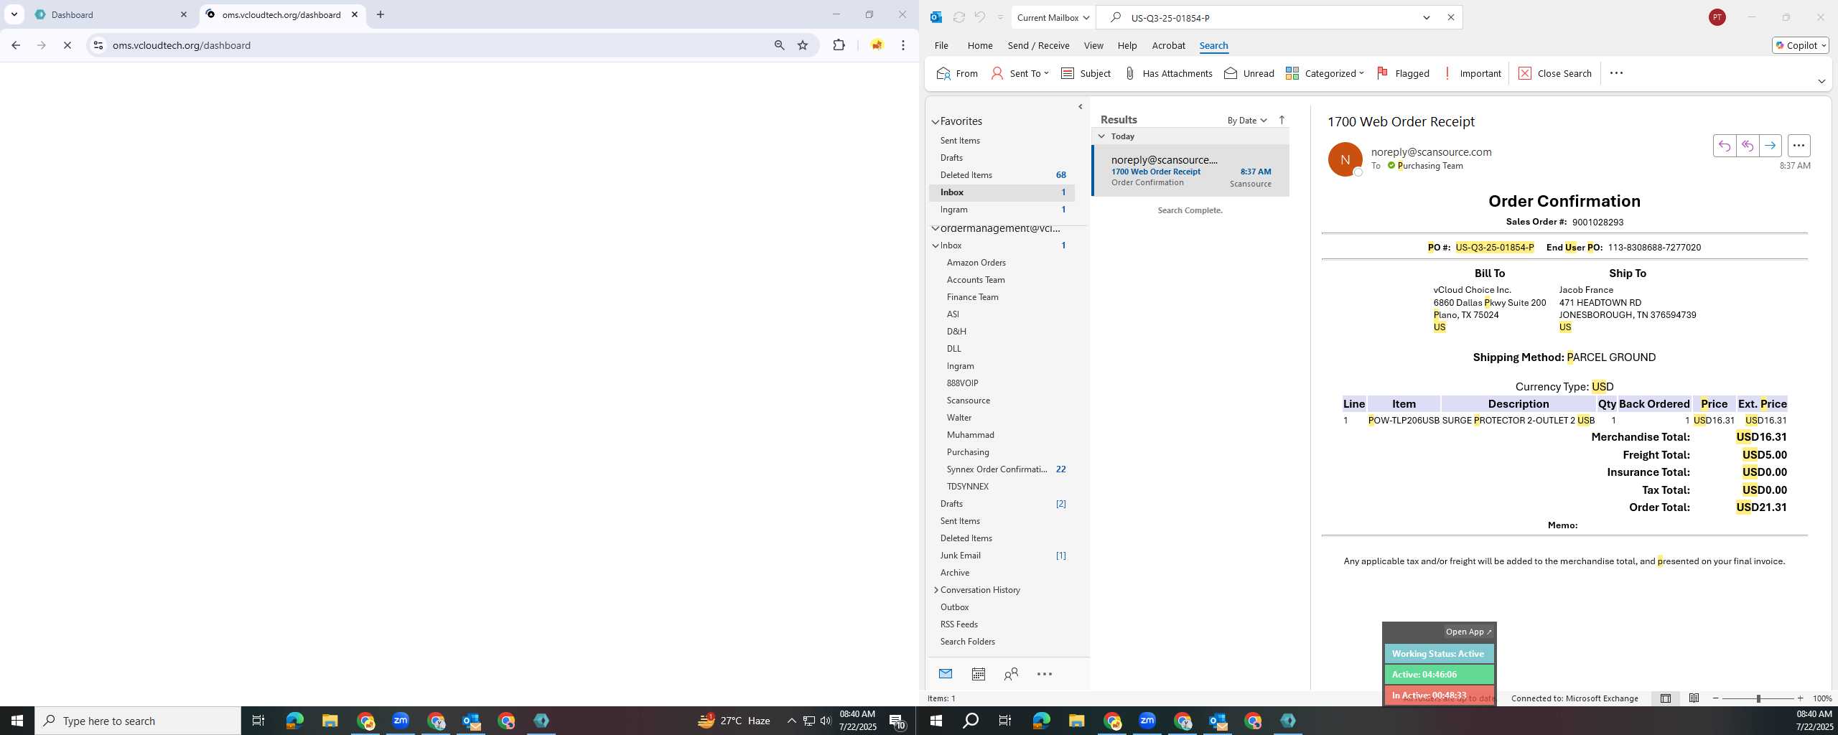Reply All to the email
1838x735 pixels.
pyautogui.click(x=1748, y=146)
